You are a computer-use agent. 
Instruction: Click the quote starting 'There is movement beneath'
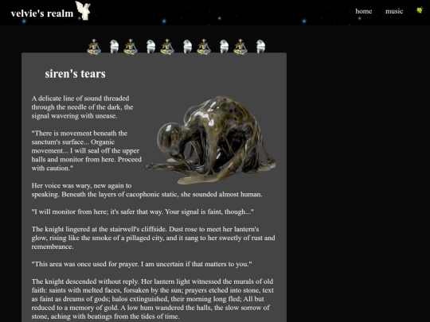point(86,150)
